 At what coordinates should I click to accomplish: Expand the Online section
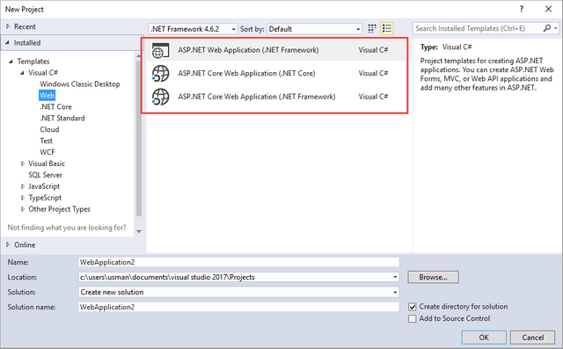pos(8,244)
